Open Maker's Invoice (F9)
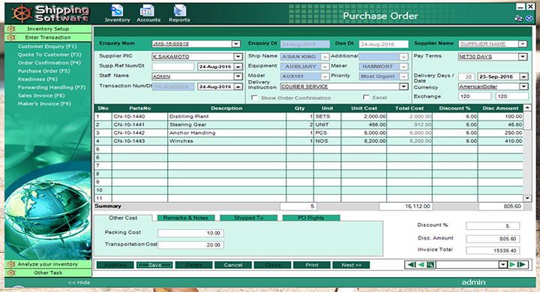This screenshot has width=540, height=292. tap(44, 104)
